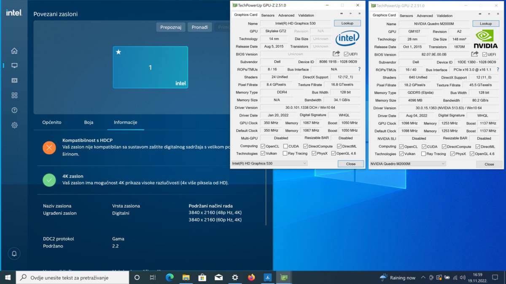
Task: Click the taskbar search box
Action: point(73,277)
